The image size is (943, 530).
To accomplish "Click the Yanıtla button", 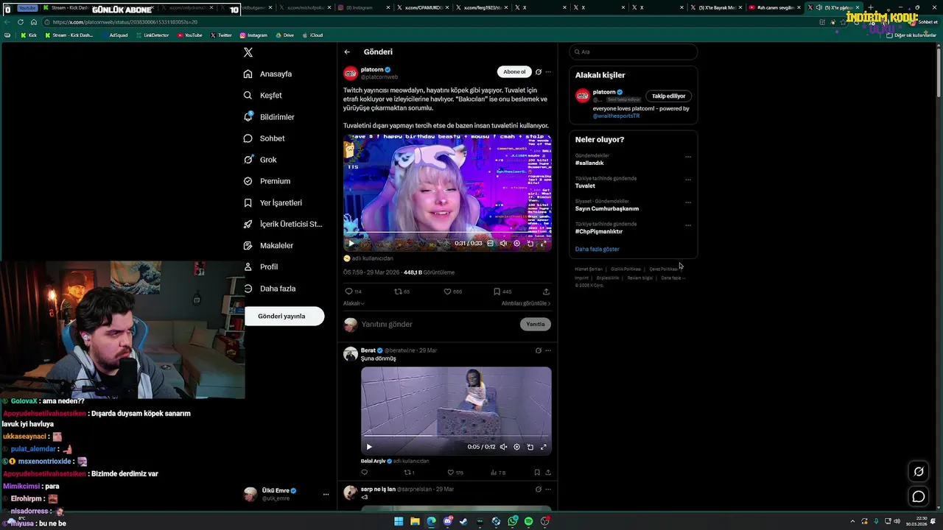I will coord(536,325).
